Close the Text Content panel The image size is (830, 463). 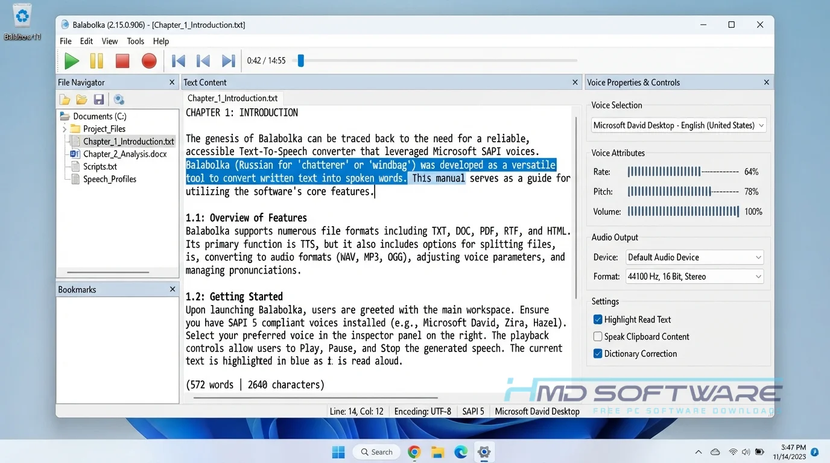(575, 83)
